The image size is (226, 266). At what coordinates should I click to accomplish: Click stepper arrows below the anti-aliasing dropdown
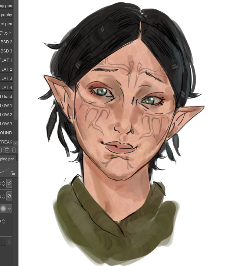3,221
